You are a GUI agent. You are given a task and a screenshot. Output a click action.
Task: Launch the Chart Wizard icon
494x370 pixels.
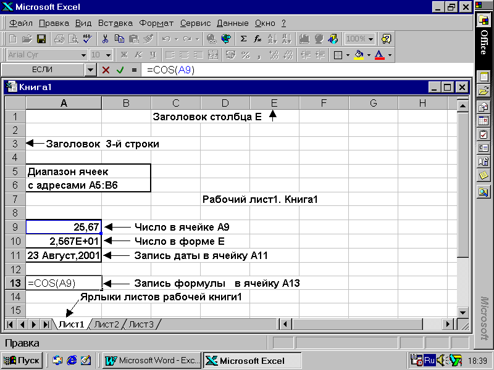pyautogui.click(x=304, y=39)
